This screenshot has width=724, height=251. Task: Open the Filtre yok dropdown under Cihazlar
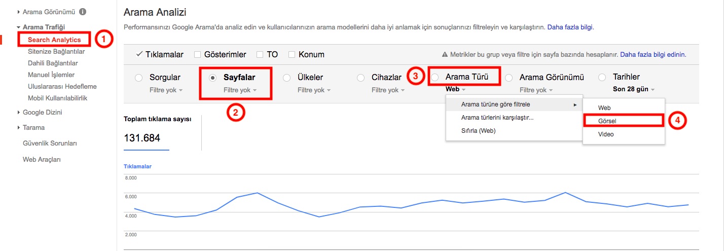[x=388, y=90]
